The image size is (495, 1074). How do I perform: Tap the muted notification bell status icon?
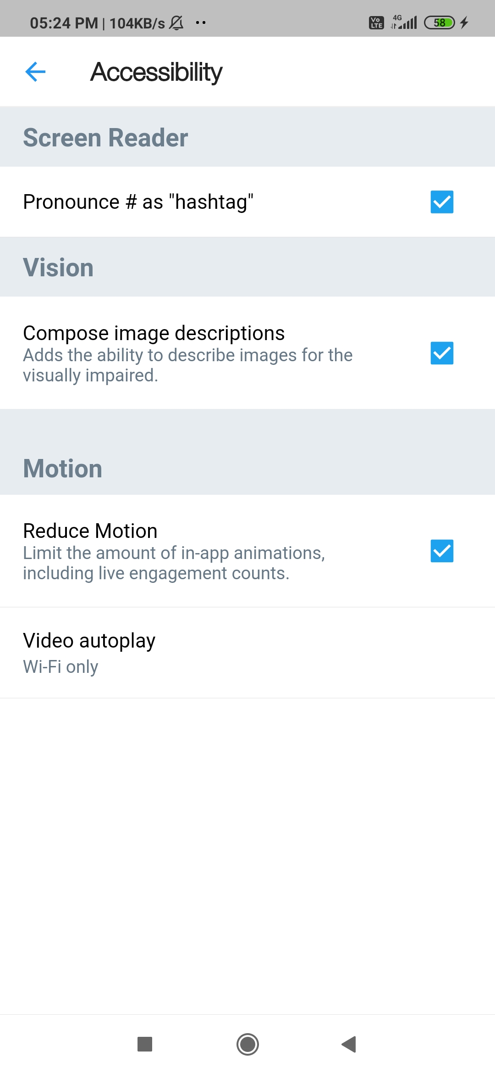(x=176, y=22)
